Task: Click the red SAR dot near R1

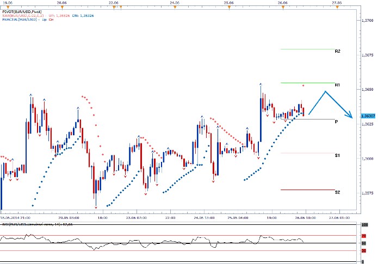Action: click(x=303, y=85)
